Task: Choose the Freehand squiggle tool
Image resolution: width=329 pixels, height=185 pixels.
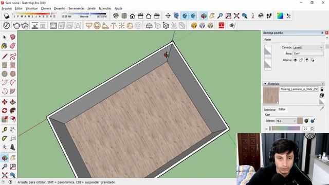Action: (13, 57)
